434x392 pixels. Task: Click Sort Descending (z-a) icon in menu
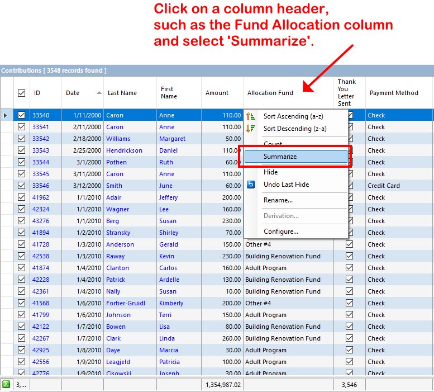251,129
